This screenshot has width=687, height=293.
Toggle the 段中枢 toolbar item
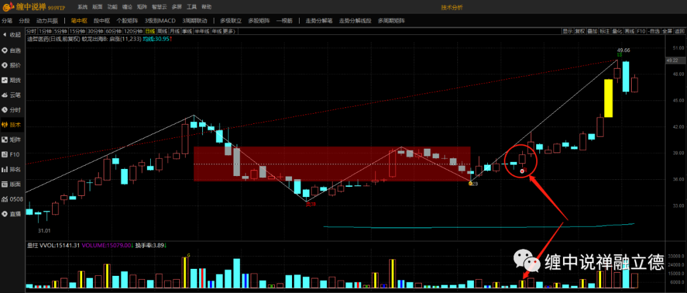(x=102, y=20)
